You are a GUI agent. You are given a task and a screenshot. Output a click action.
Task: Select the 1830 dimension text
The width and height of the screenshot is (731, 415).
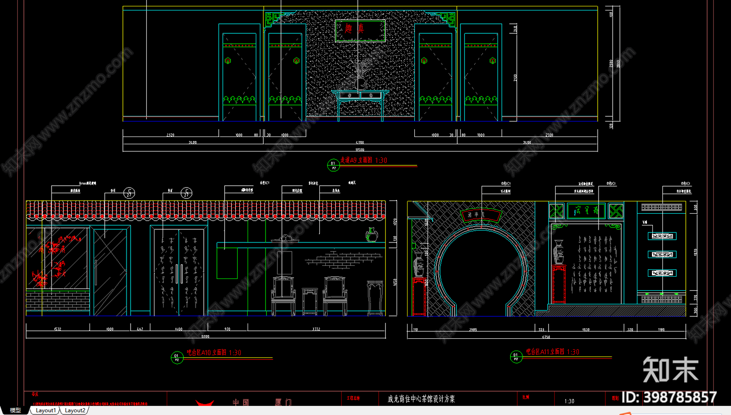point(586,330)
